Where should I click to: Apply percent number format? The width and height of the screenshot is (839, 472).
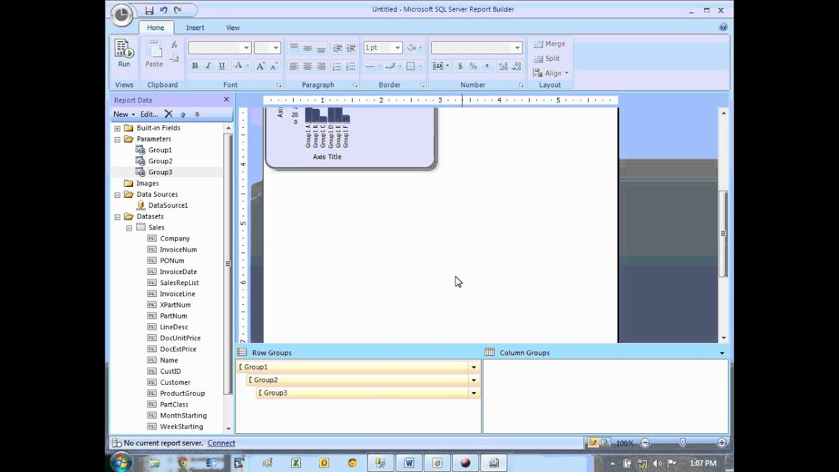coord(473,66)
